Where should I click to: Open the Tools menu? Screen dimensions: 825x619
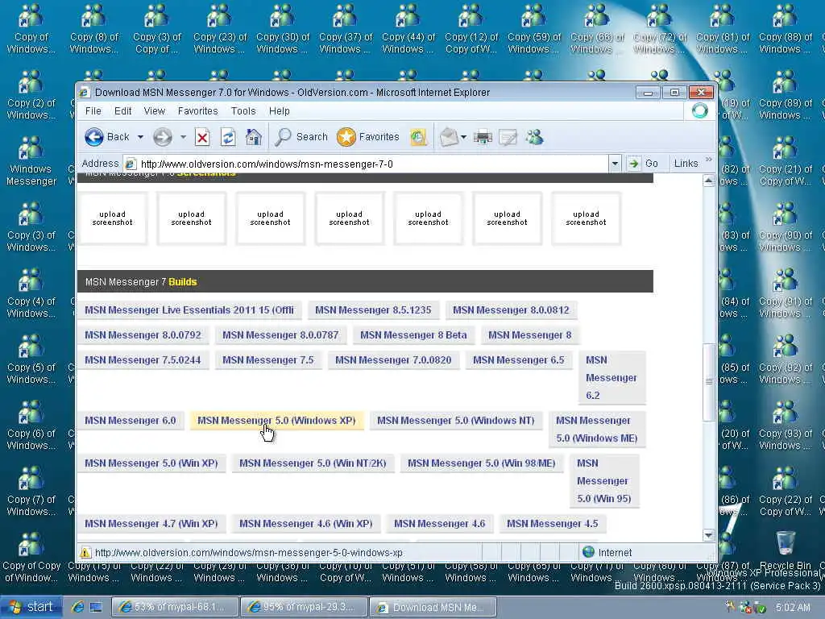point(243,111)
